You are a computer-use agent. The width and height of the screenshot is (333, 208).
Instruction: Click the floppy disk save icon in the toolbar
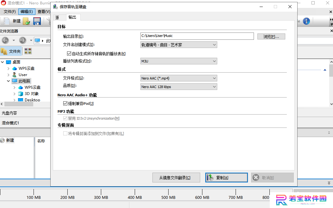point(37,21)
